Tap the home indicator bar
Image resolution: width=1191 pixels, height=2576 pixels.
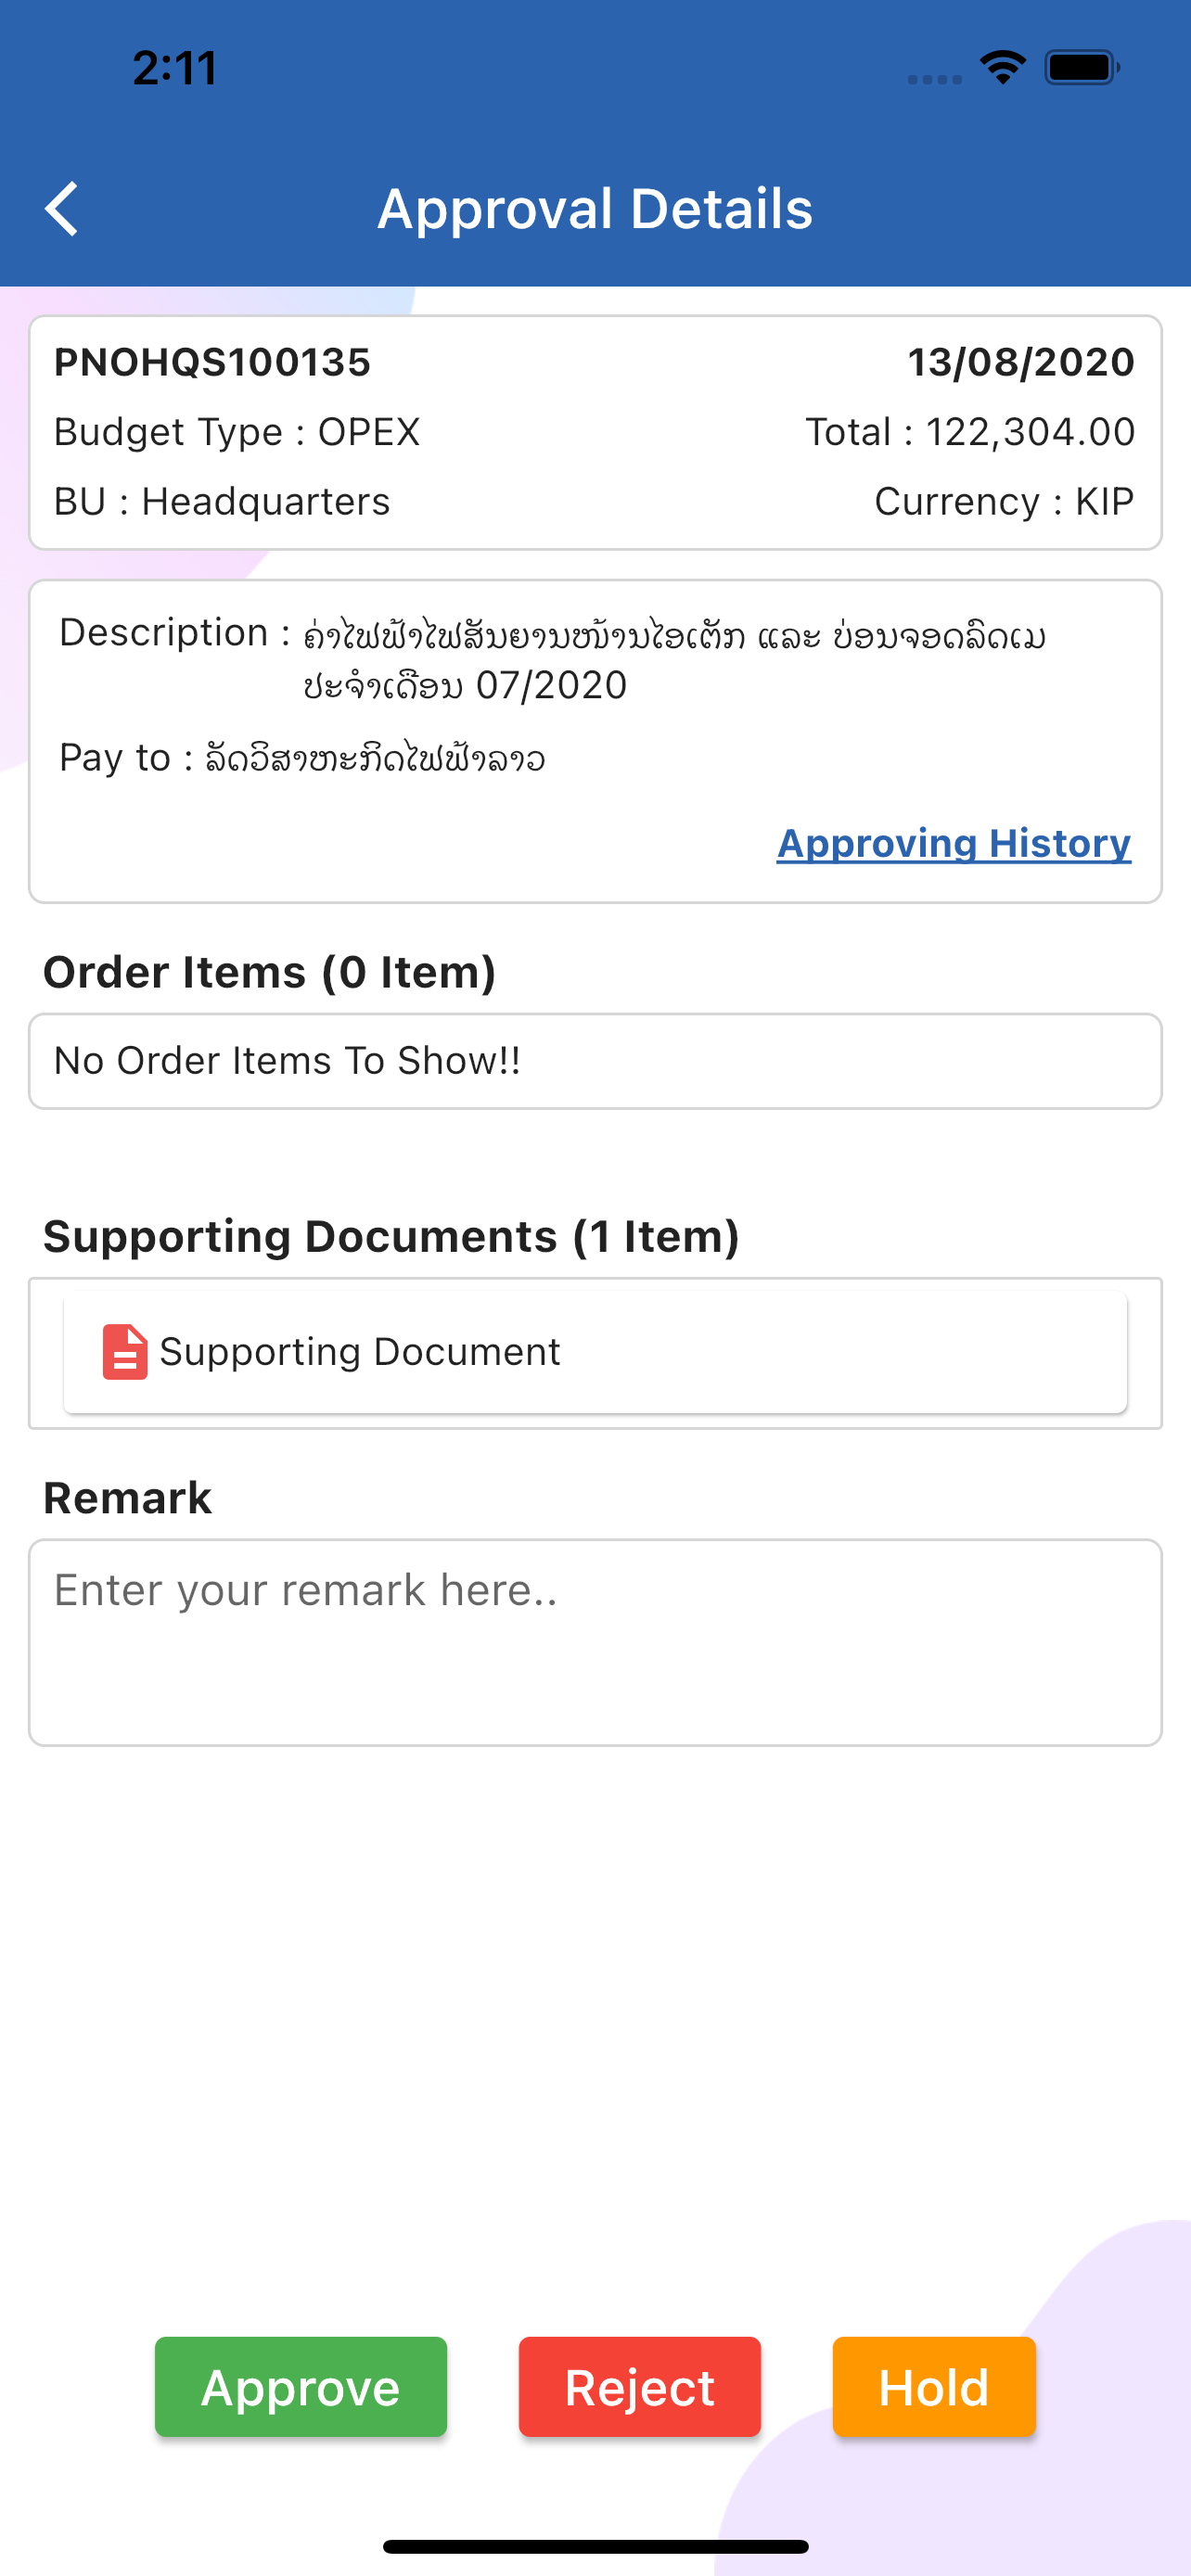click(x=595, y=2547)
